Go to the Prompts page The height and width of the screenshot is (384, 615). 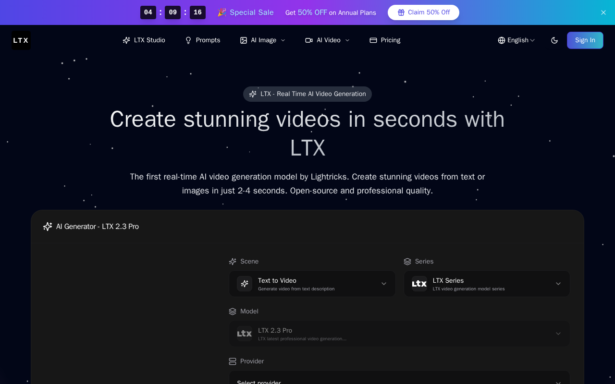click(202, 40)
